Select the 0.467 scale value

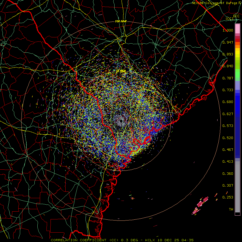click(228, 150)
